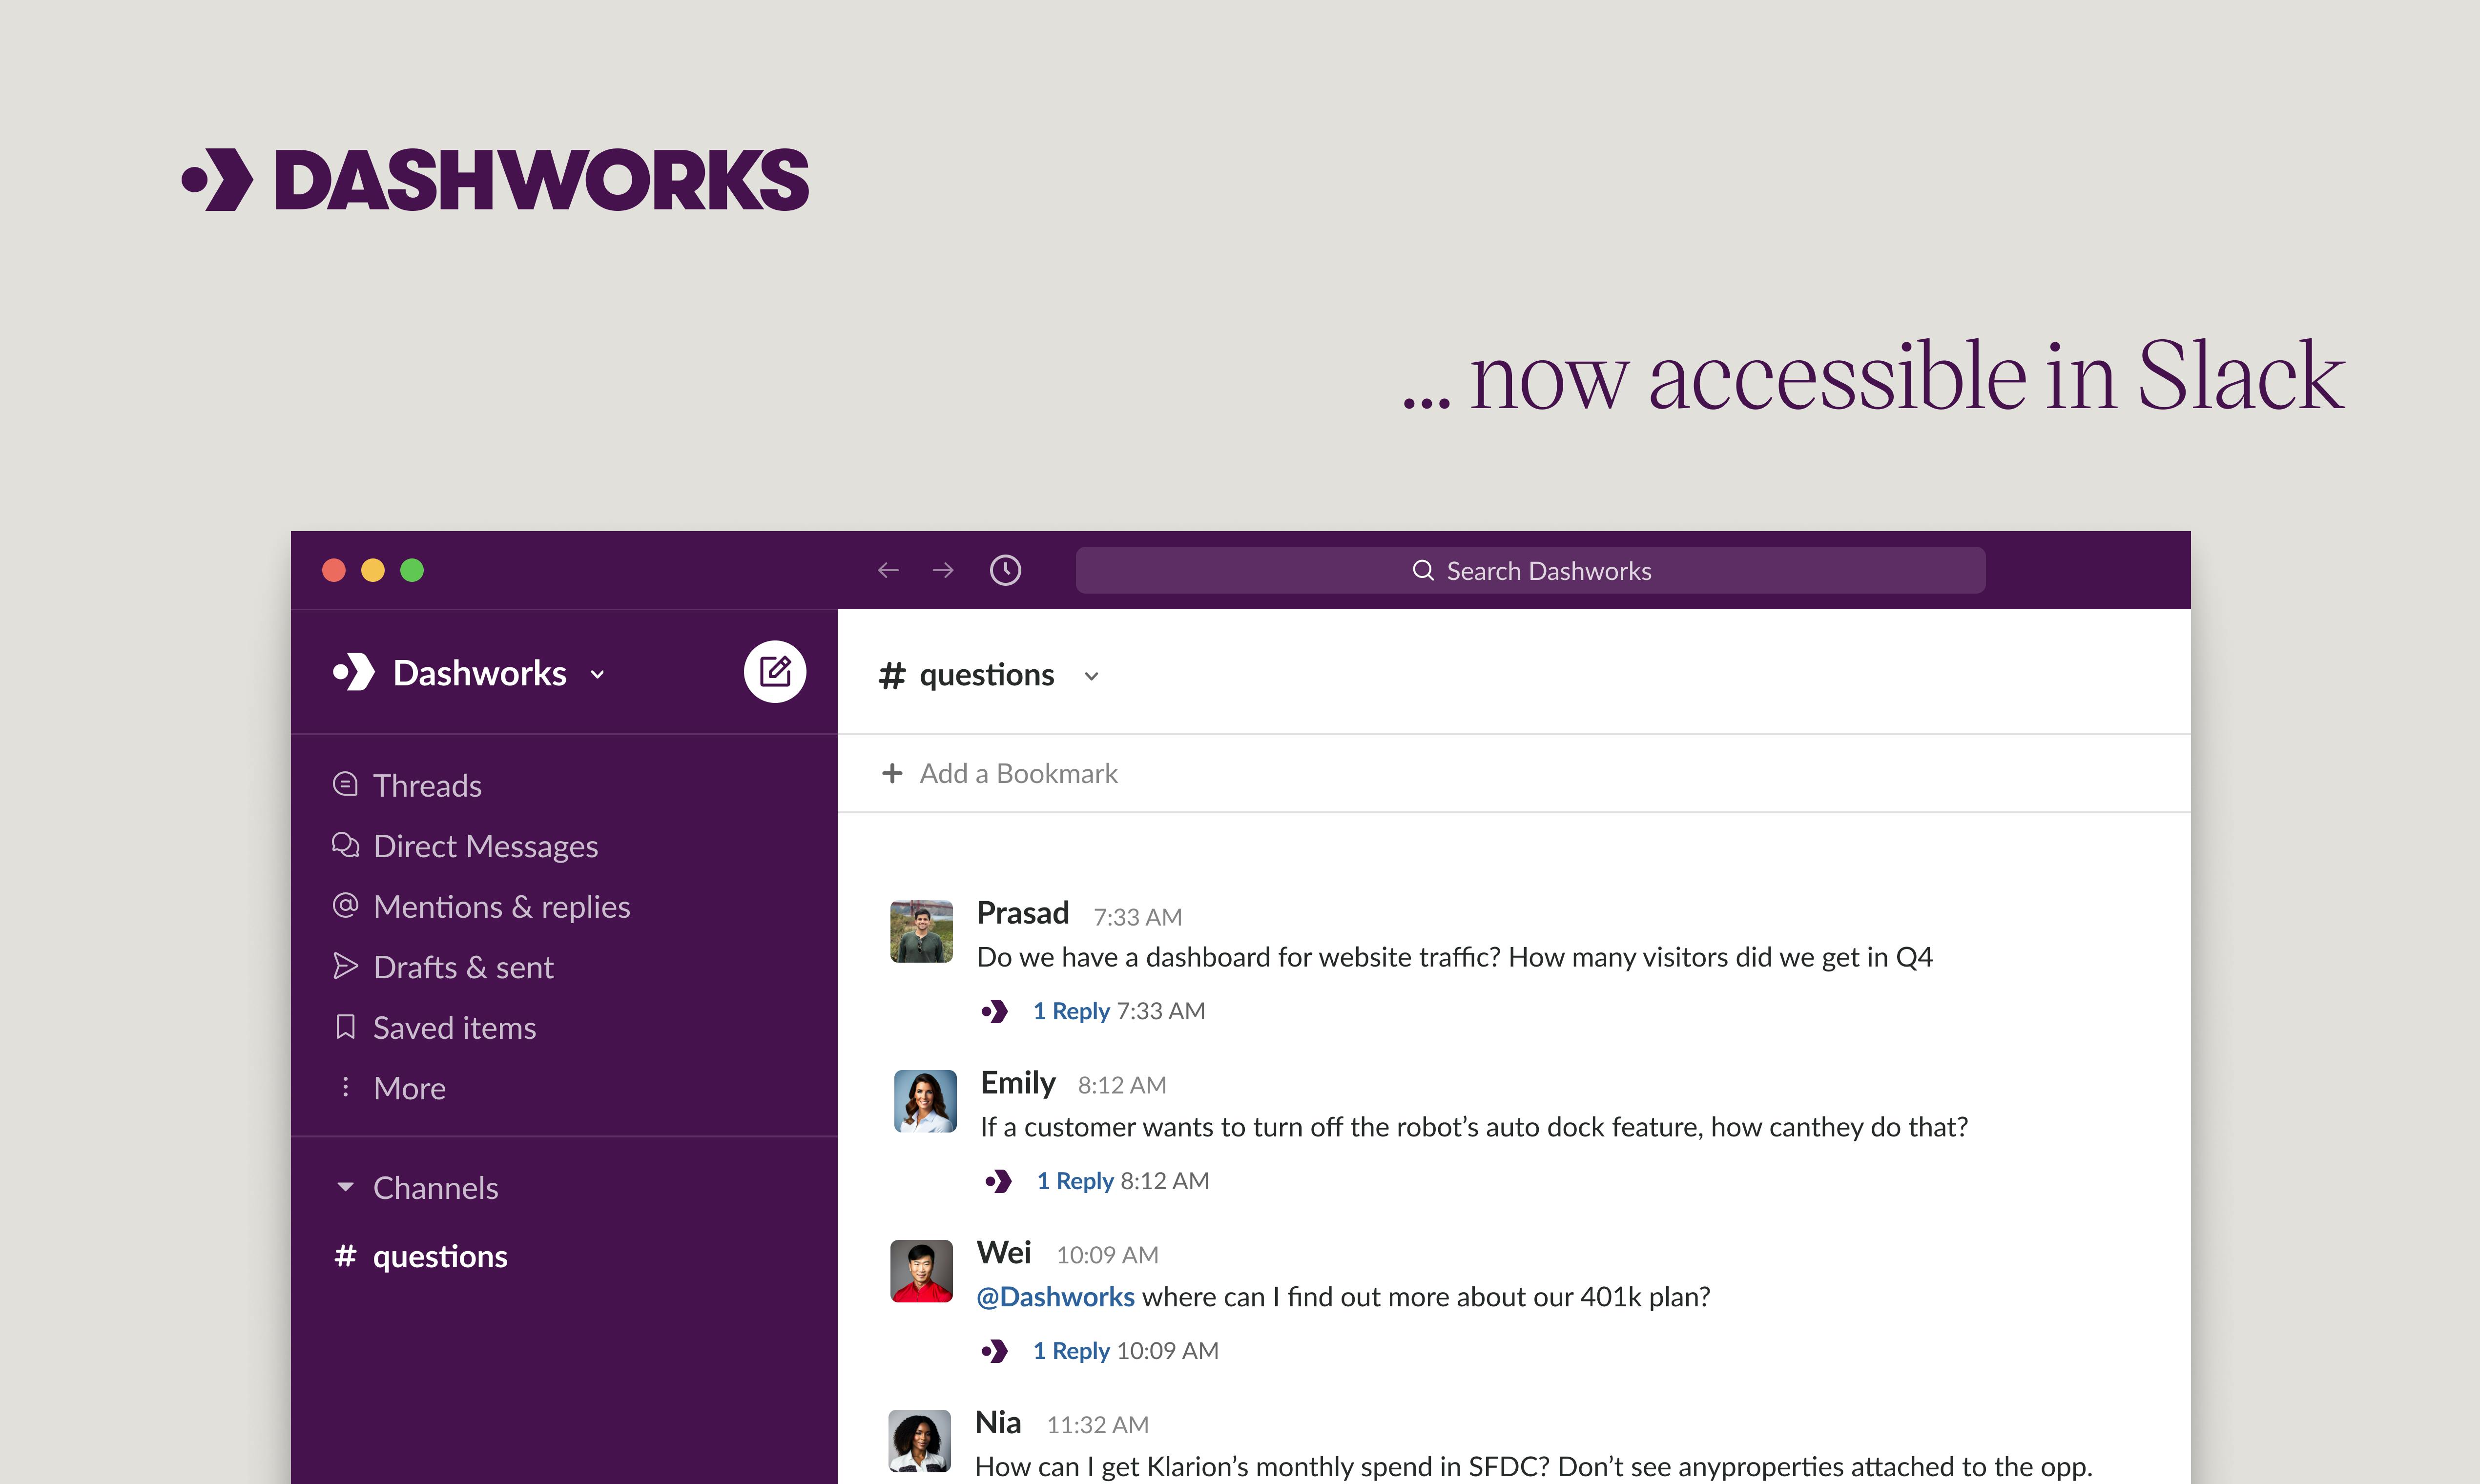Collapse the Channels section triangle
The image size is (2480, 1484).
click(x=345, y=1187)
